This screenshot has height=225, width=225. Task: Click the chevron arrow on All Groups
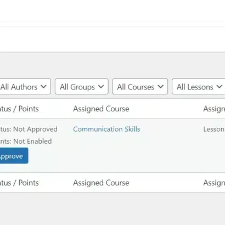pyautogui.click(x=101, y=87)
